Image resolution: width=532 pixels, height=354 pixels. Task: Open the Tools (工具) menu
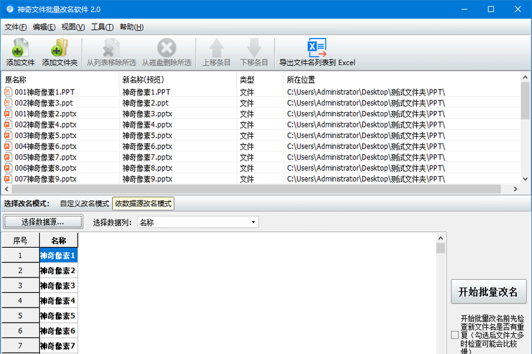[x=102, y=27]
